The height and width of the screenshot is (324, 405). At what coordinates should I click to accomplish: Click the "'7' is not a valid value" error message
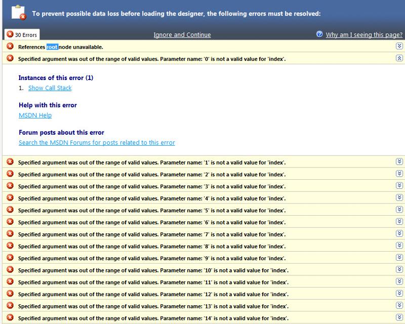click(x=152, y=234)
